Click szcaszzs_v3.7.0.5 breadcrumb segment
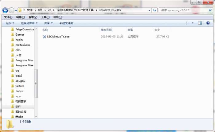The image size is (215, 132). pyautogui.click(x=110, y=10)
